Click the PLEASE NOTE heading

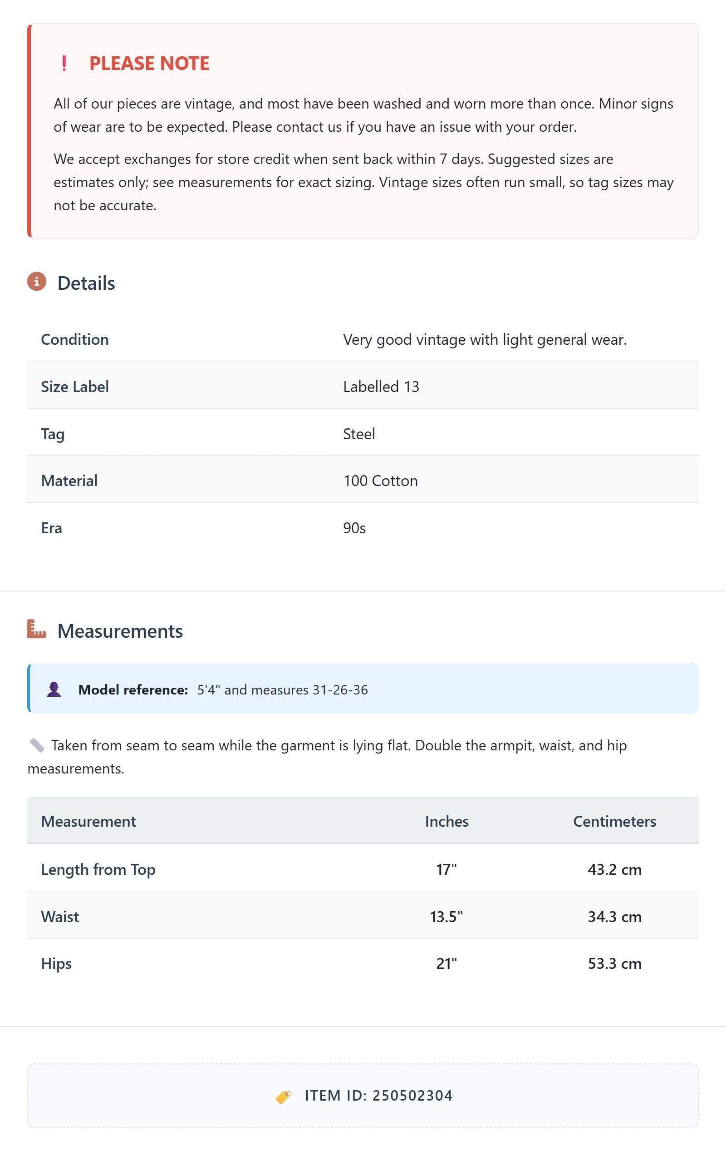[x=149, y=63]
